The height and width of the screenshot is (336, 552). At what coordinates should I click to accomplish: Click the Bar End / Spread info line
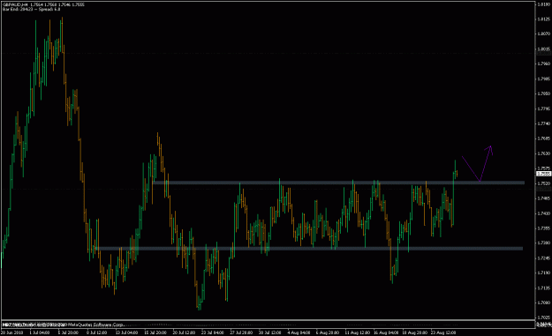pyautogui.click(x=31, y=9)
